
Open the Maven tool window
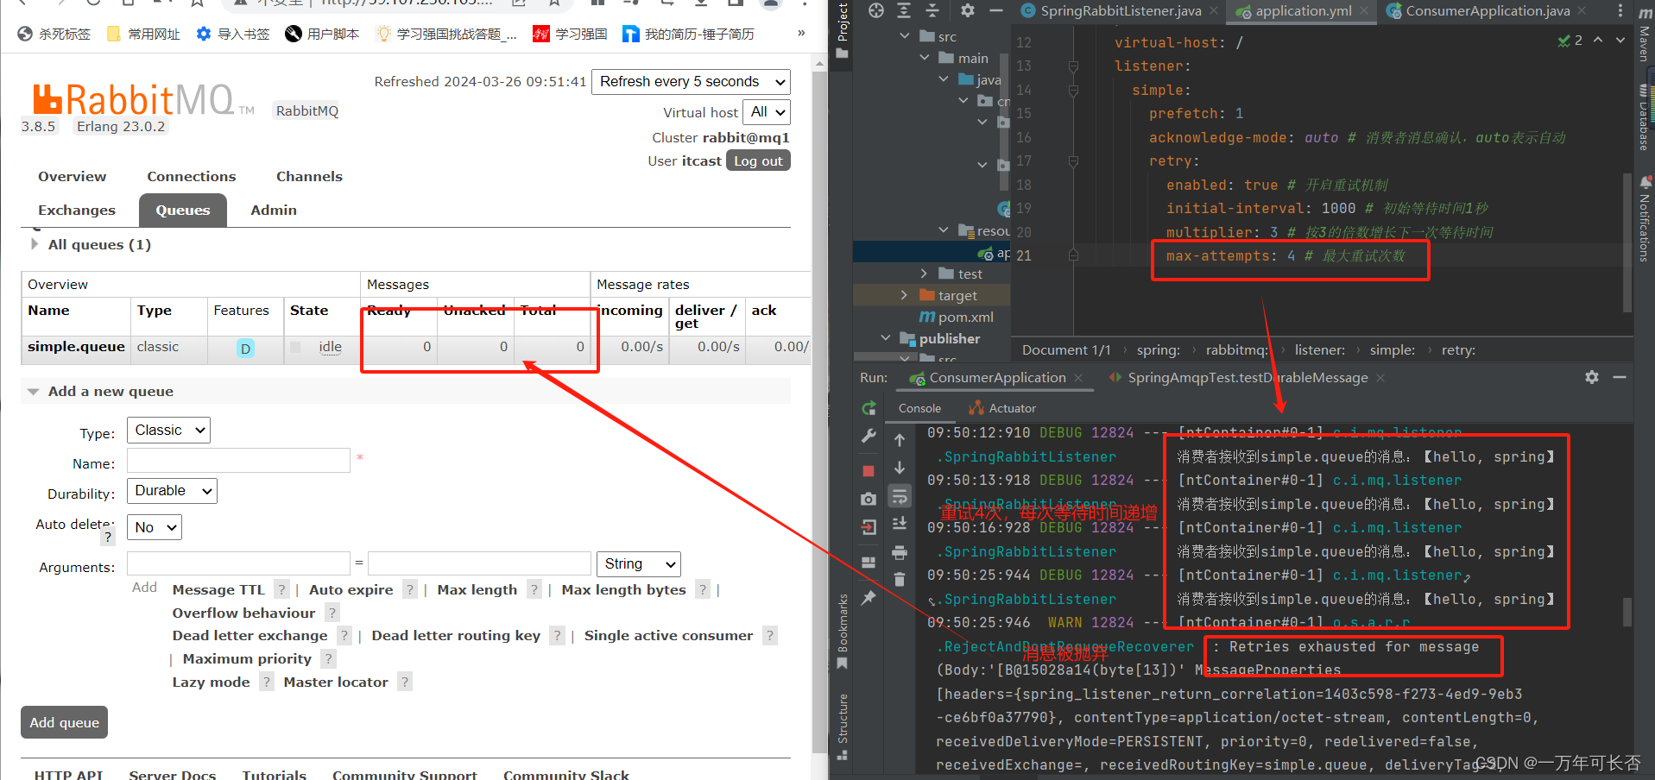1645,35
